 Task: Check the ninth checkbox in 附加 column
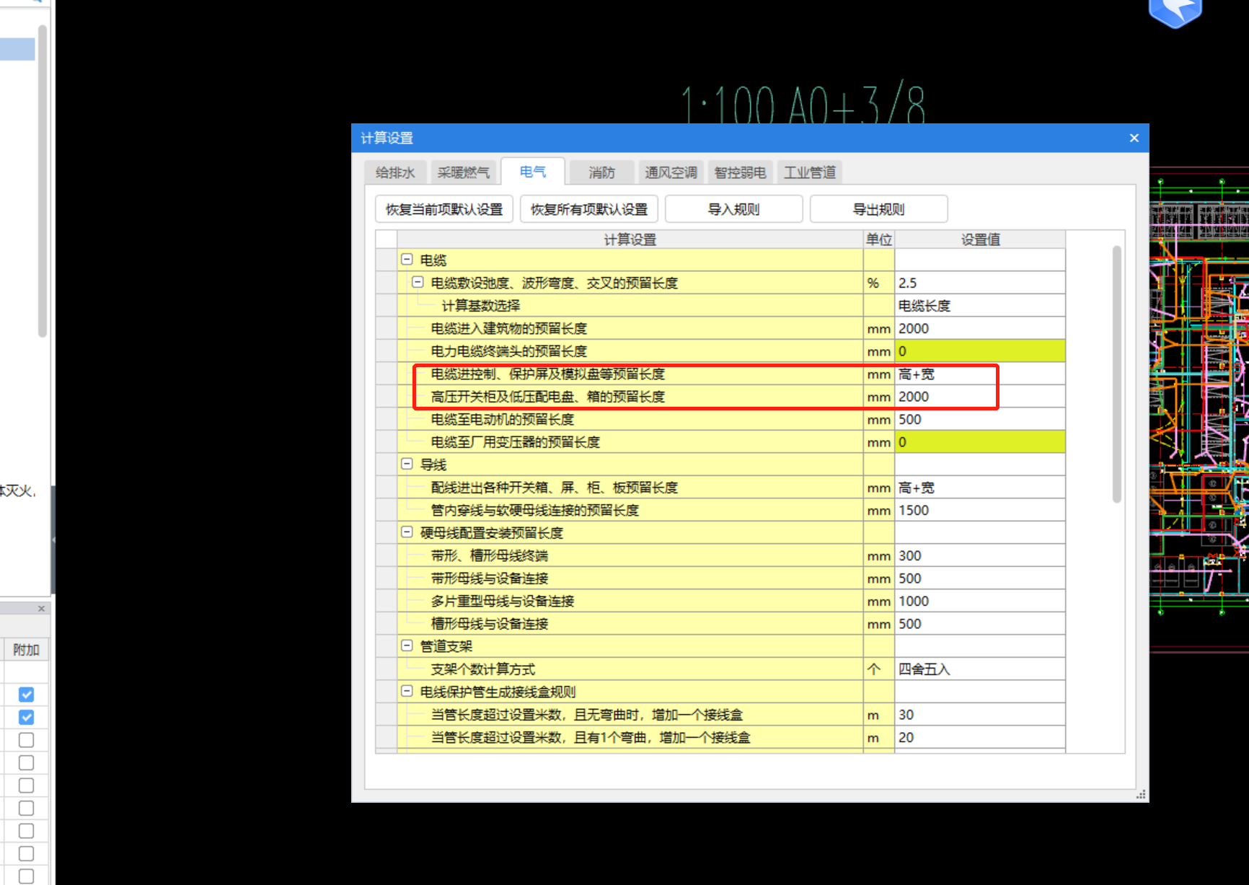tap(26, 876)
